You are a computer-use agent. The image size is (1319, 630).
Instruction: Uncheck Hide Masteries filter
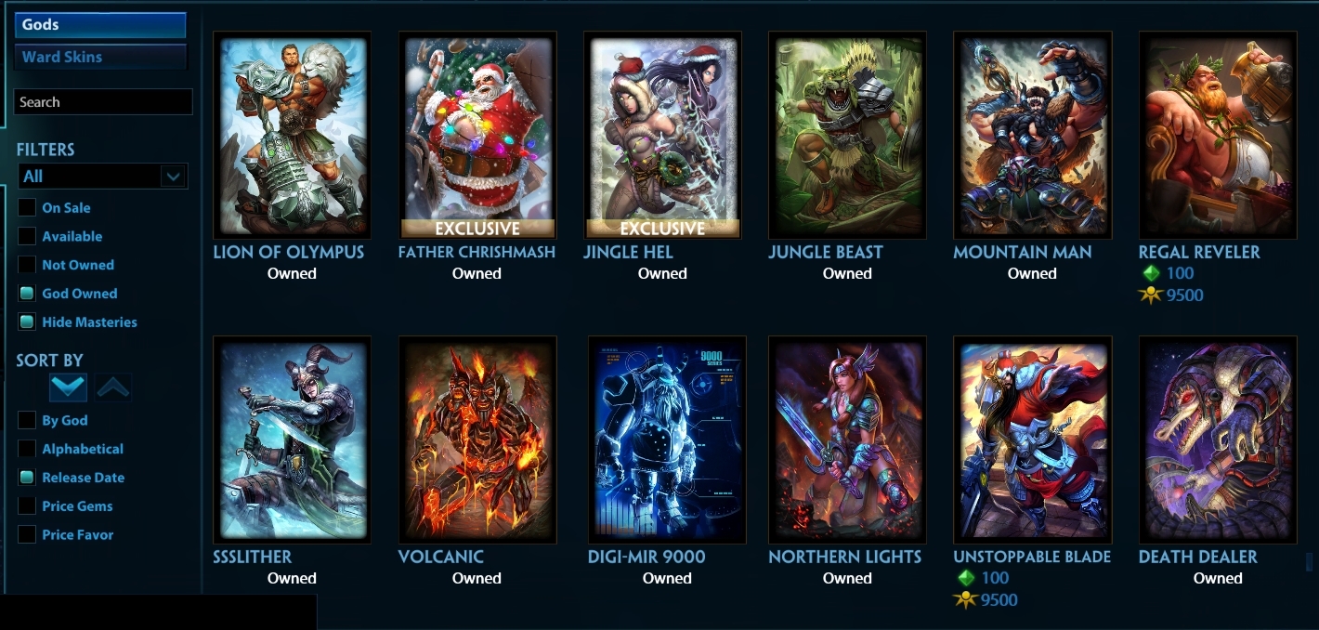(x=27, y=322)
